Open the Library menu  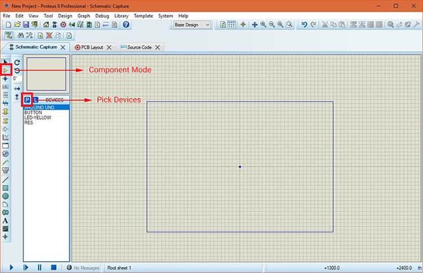click(x=121, y=16)
